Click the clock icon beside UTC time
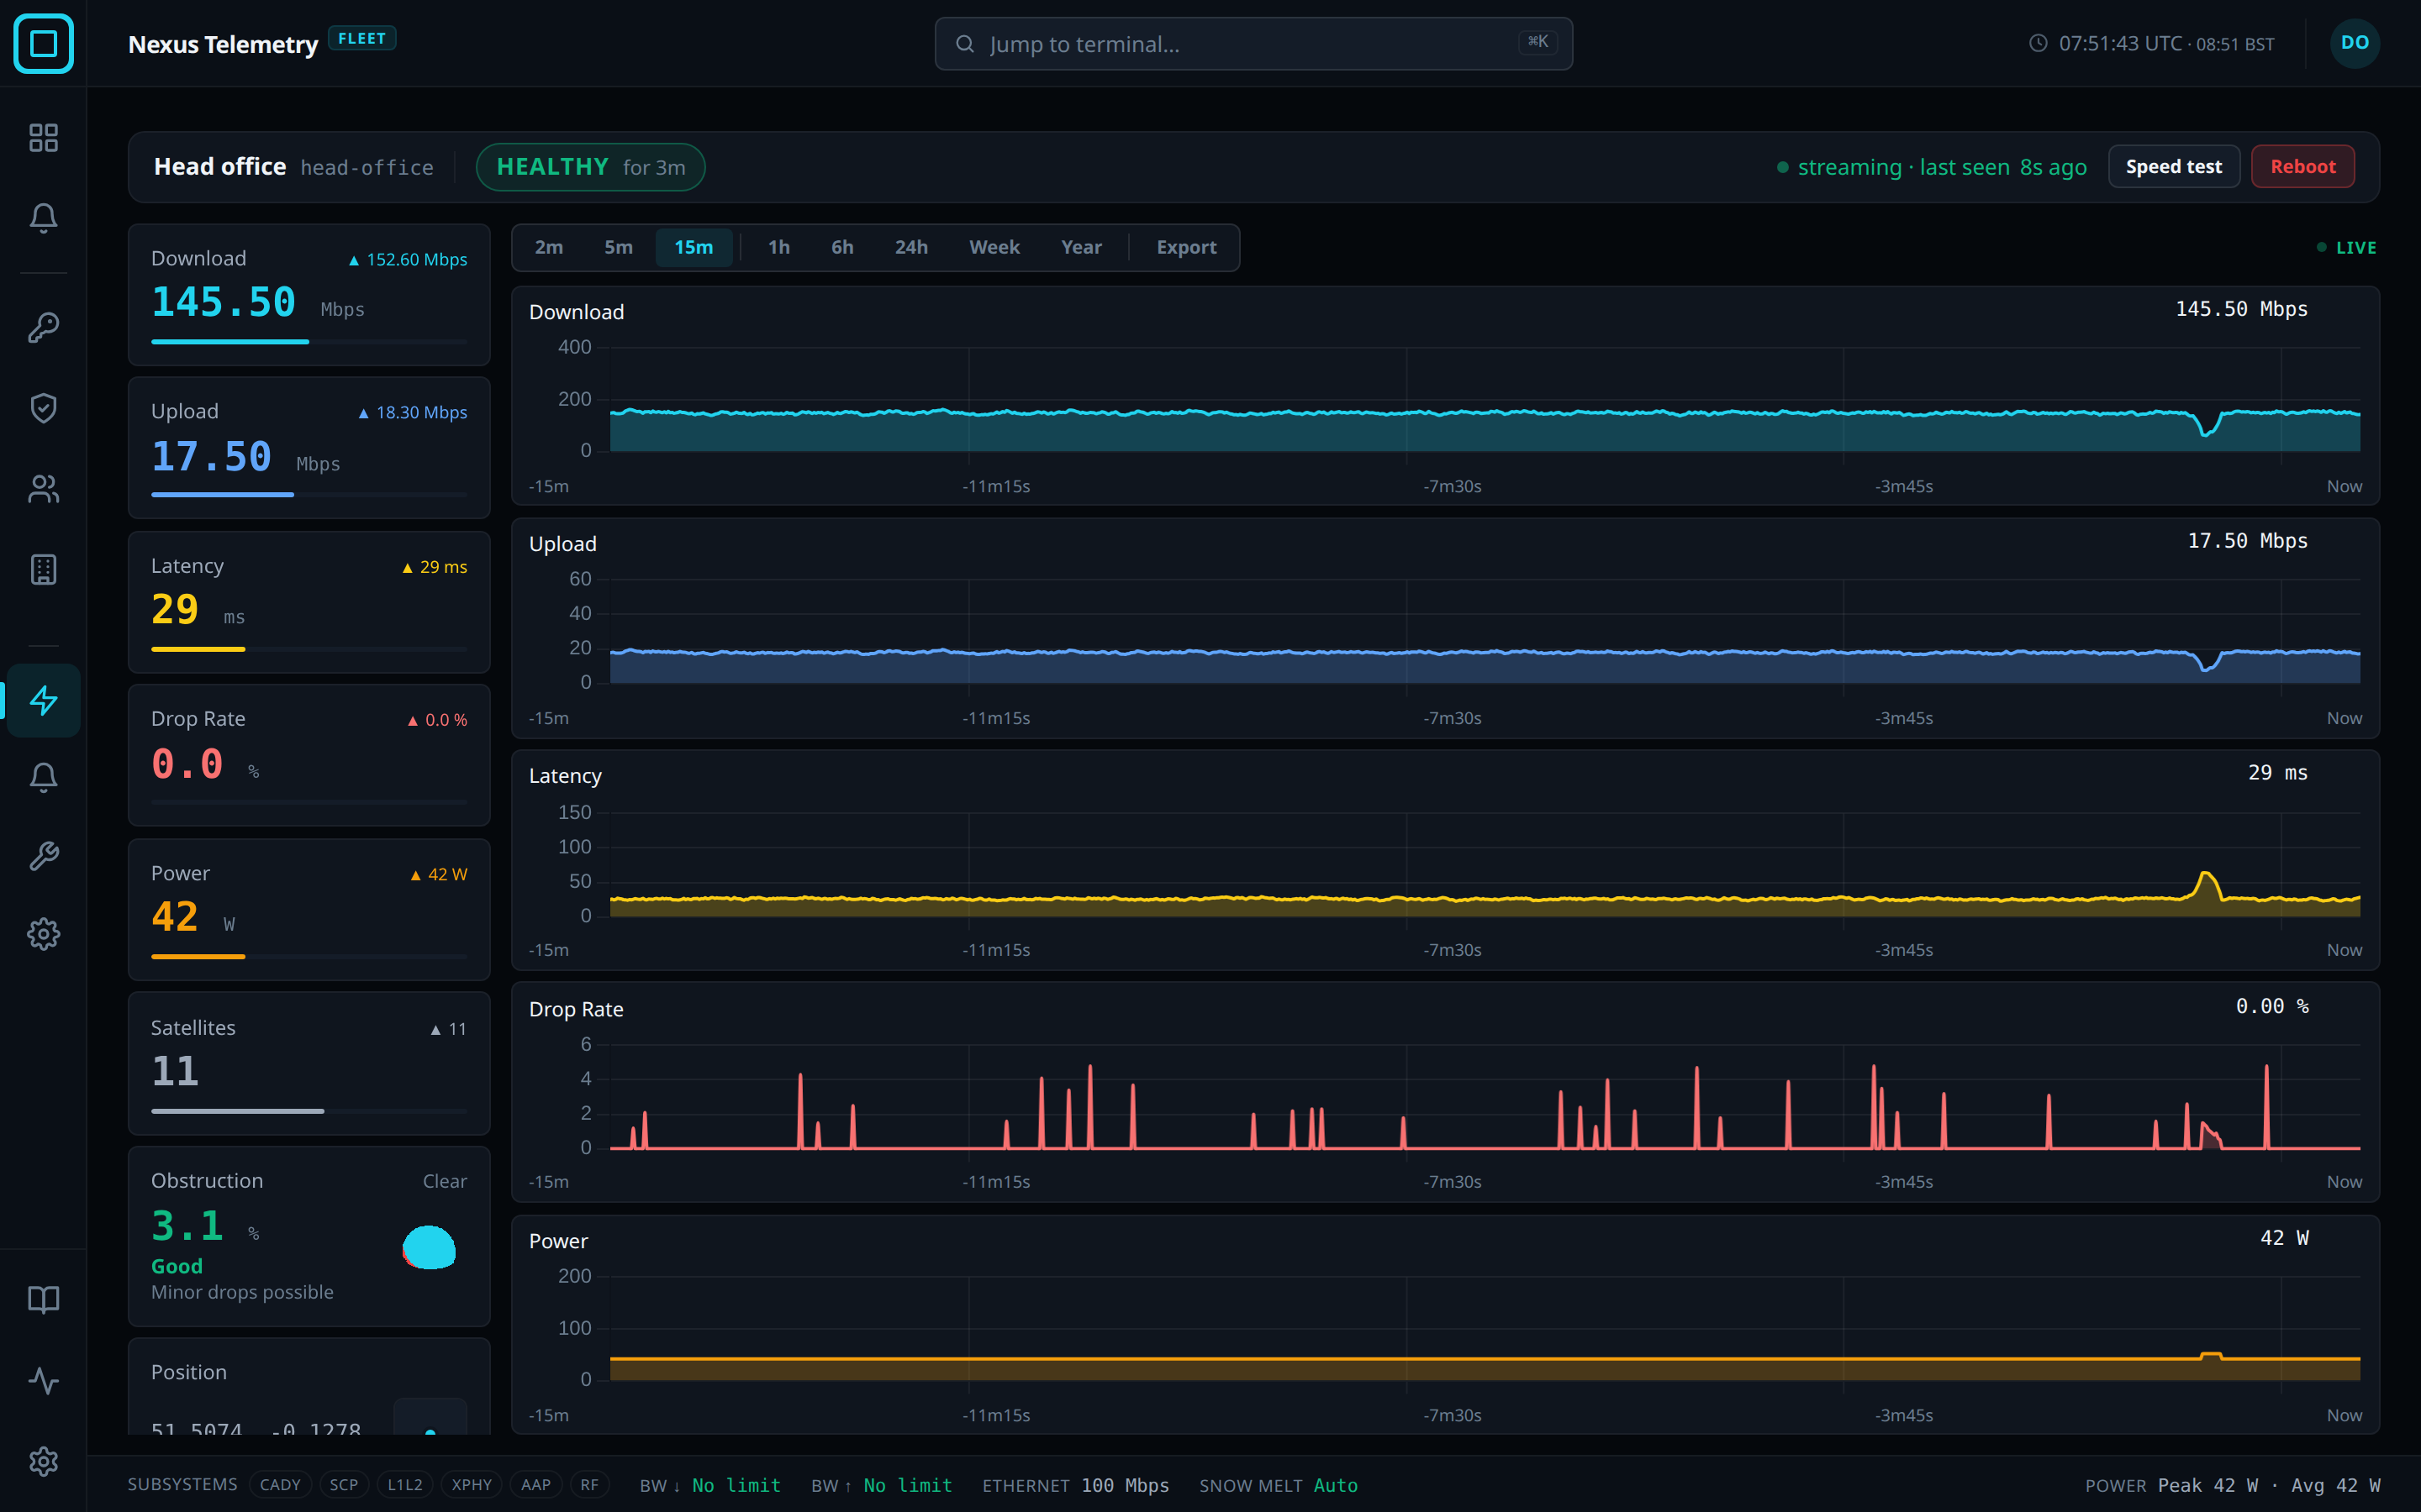The height and width of the screenshot is (1512, 2421). tap(2038, 43)
